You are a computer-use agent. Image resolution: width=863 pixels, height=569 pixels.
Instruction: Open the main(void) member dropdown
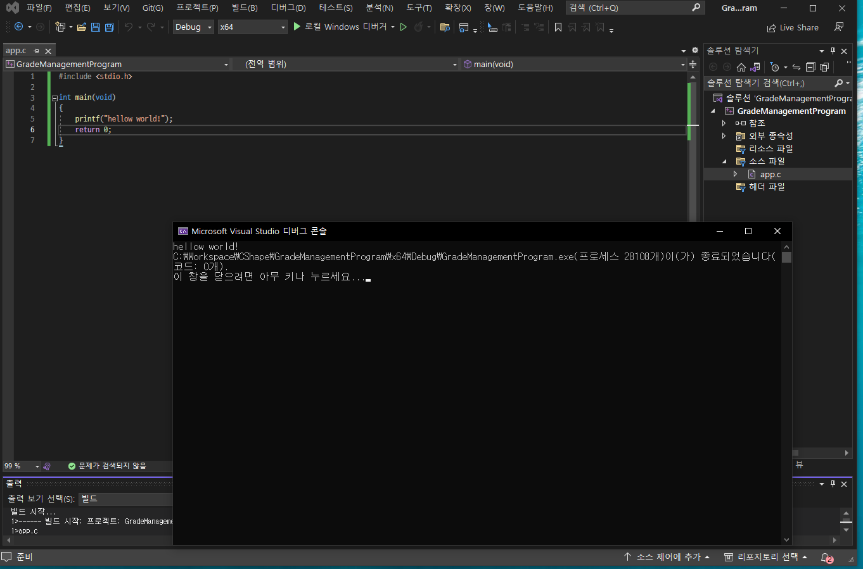click(x=573, y=64)
